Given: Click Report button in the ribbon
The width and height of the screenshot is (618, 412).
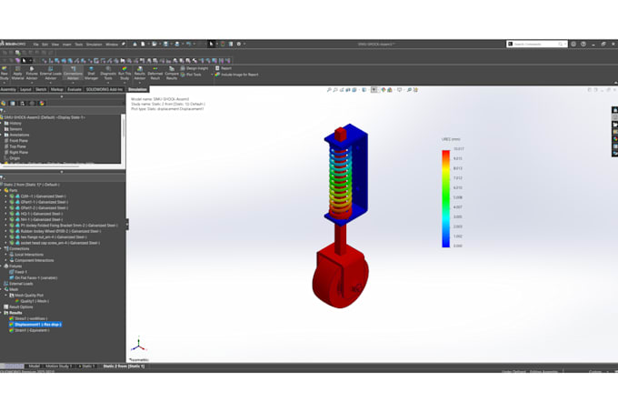Looking at the screenshot, I should coord(224,68).
